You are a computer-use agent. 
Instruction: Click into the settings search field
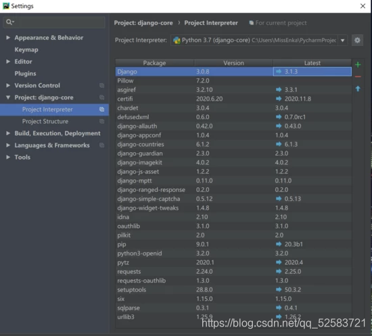click(x=54, y=22)
